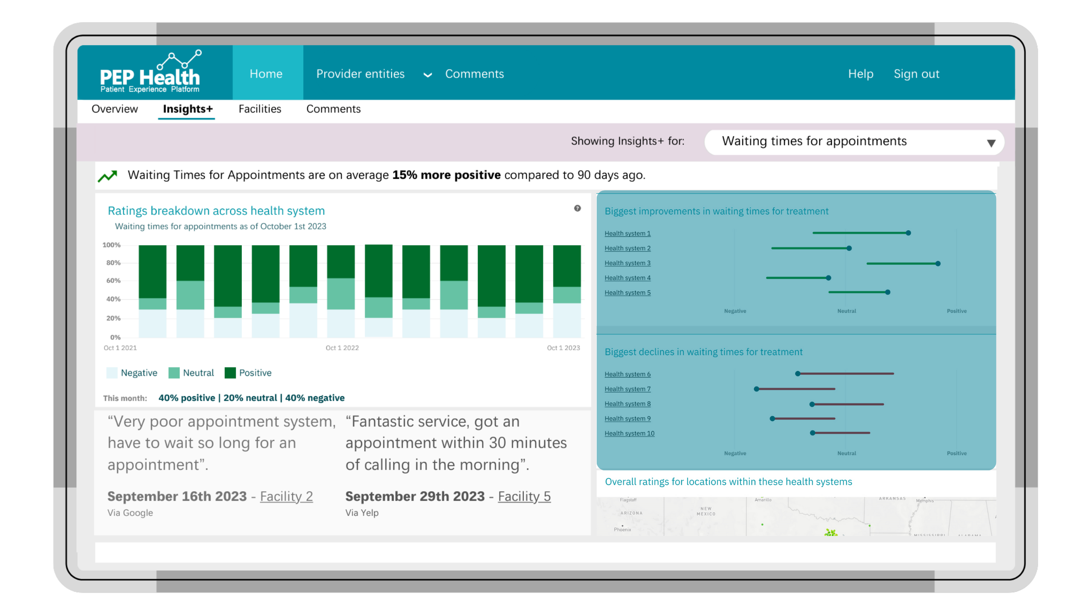This screenshot has height=614, width=1092.
Task: Click the PEP Health logo
Action: [150, 72]
